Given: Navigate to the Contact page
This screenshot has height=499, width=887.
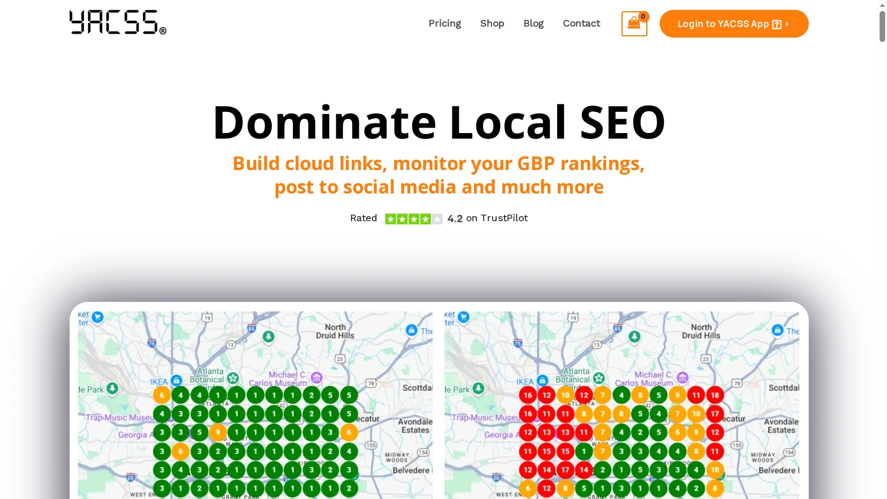Looking at the screenshot, I should (581, 24).
